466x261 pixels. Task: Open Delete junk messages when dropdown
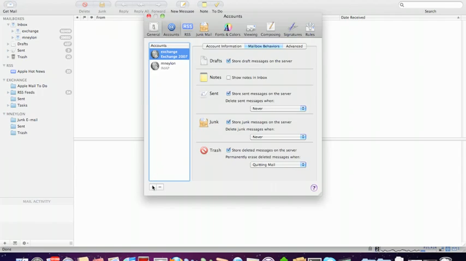coord(278,137)
